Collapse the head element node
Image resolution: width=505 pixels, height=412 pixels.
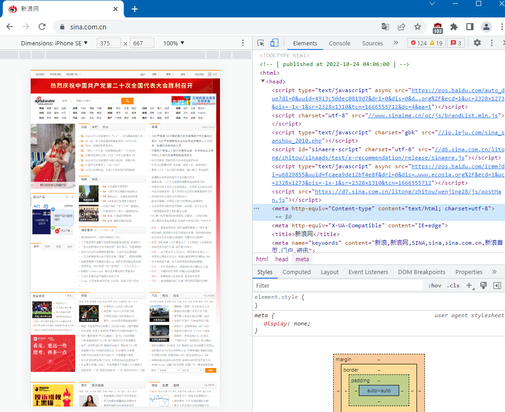[263, 81]
